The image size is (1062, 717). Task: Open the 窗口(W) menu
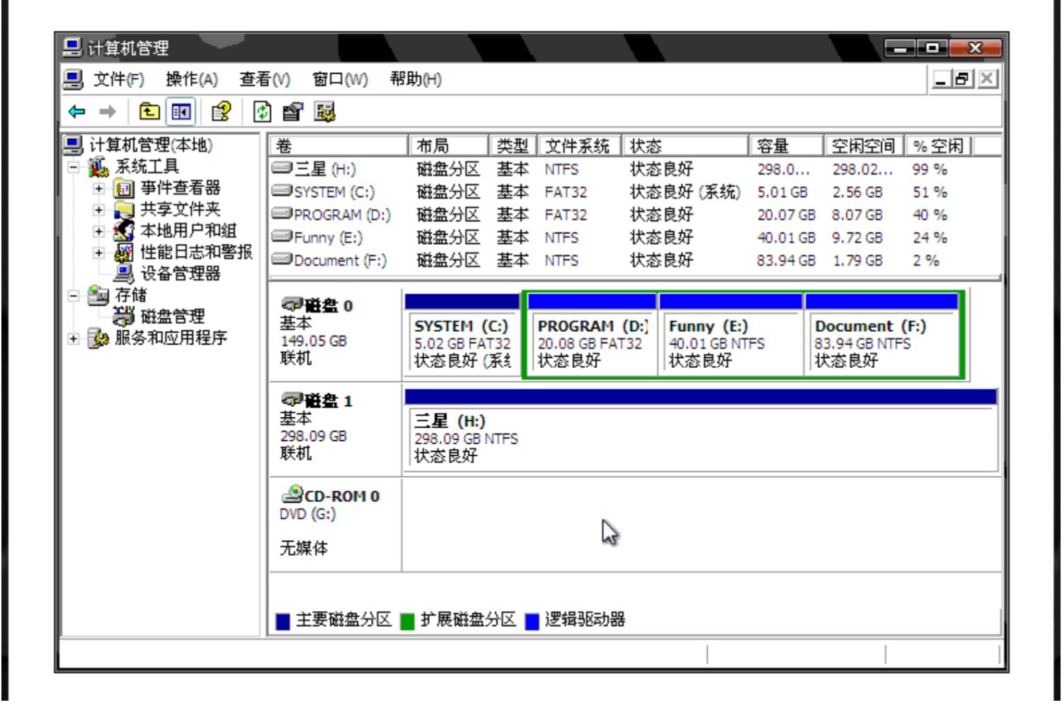(340, 79)
